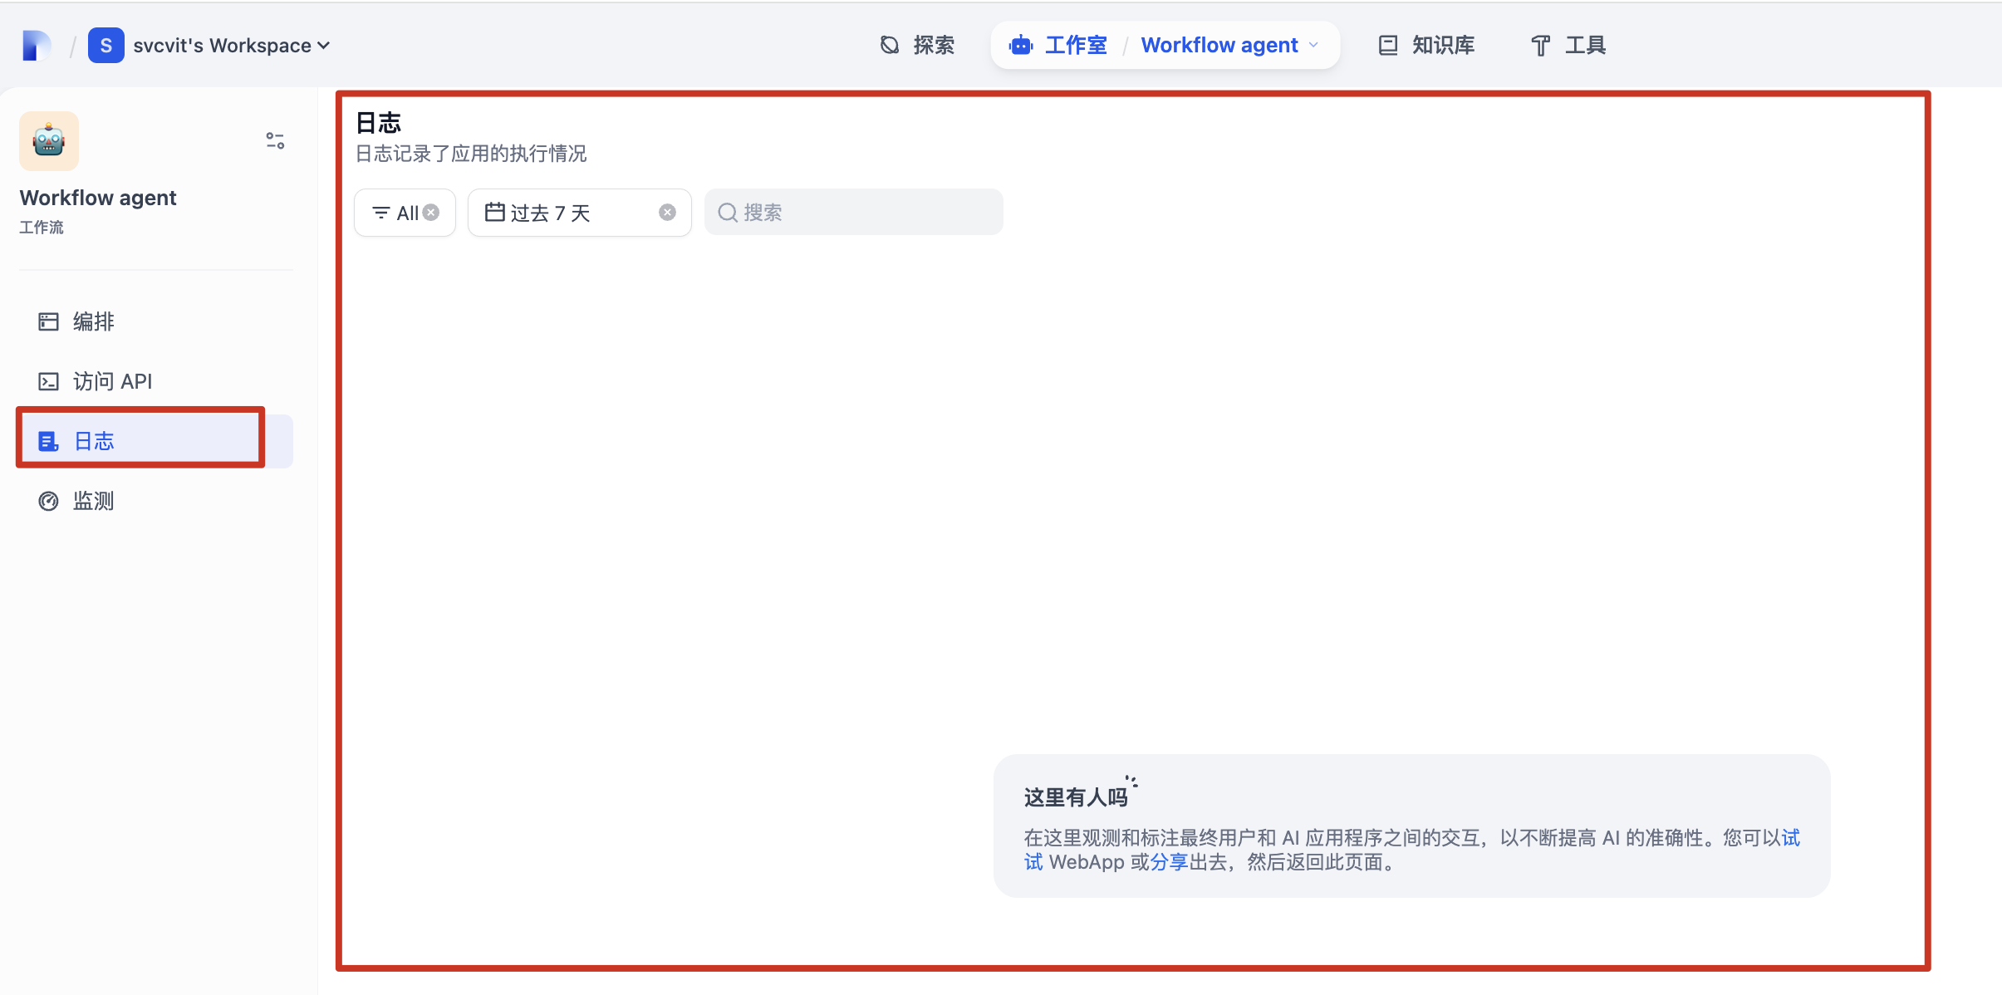Open the 知识库 knowledge tab
The height and width of the screenshot is (995, 2002).
click(1427, 45)
